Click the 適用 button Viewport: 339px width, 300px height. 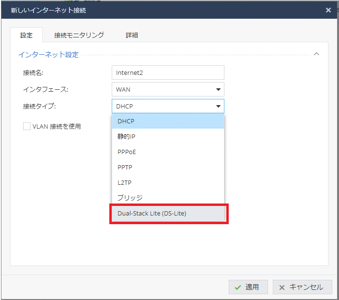pos(248,287)
